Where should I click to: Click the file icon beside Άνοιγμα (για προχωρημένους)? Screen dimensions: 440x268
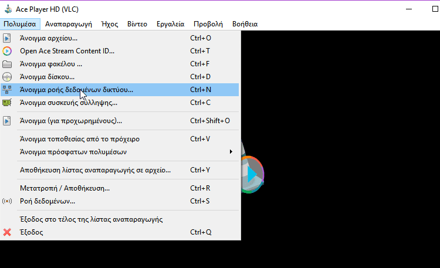click(x=7, y=121)
